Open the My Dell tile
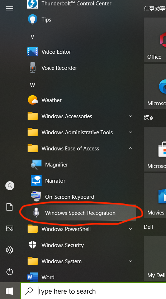Screen dimensions: 166x299 155,258
